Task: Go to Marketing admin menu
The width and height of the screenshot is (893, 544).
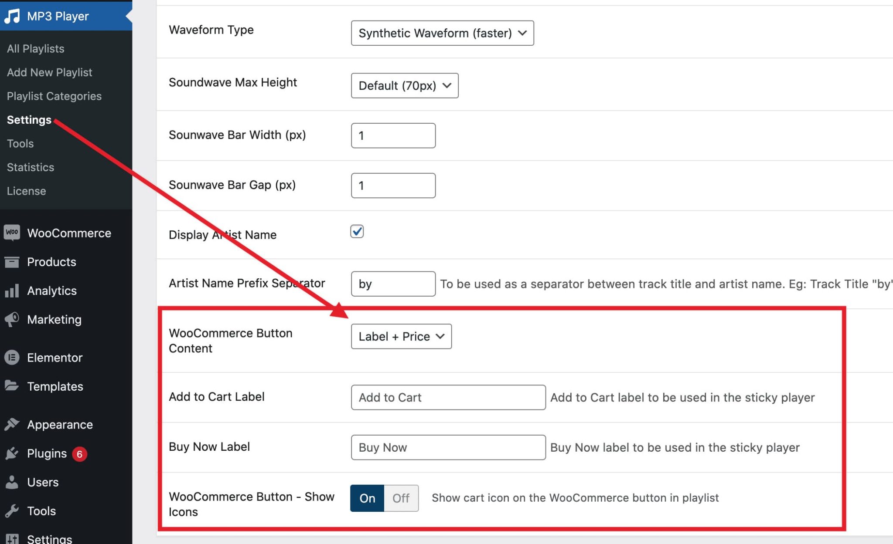Action: [x=66, y=319]
